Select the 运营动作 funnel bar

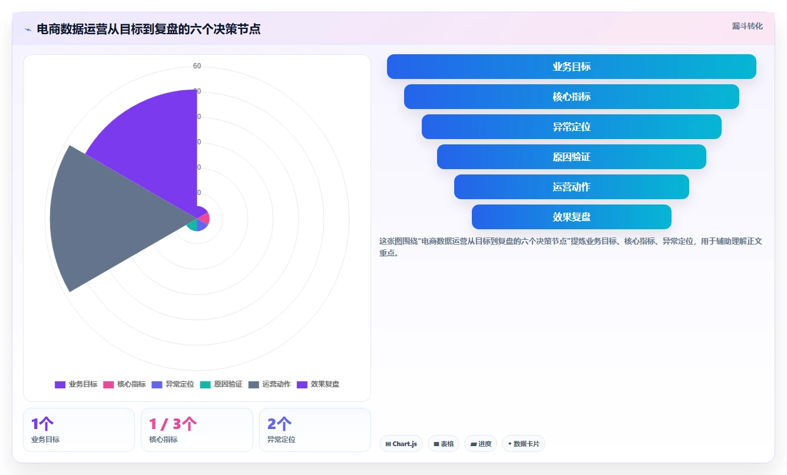[571, 187]
